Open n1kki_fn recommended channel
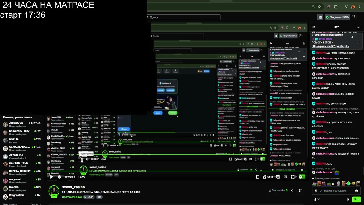The width and height of the screenshot is (364, 205). [x=22, y=140]
